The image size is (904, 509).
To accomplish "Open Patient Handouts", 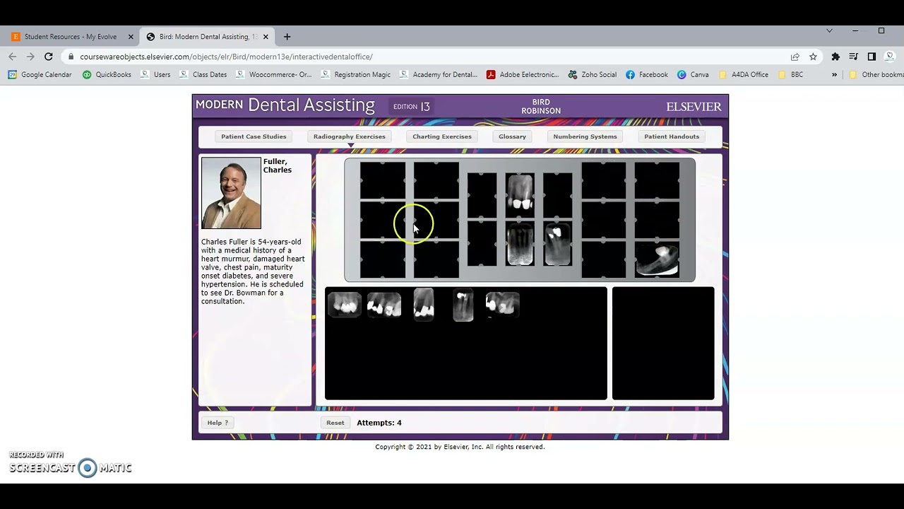I will [x=672, y=136].
